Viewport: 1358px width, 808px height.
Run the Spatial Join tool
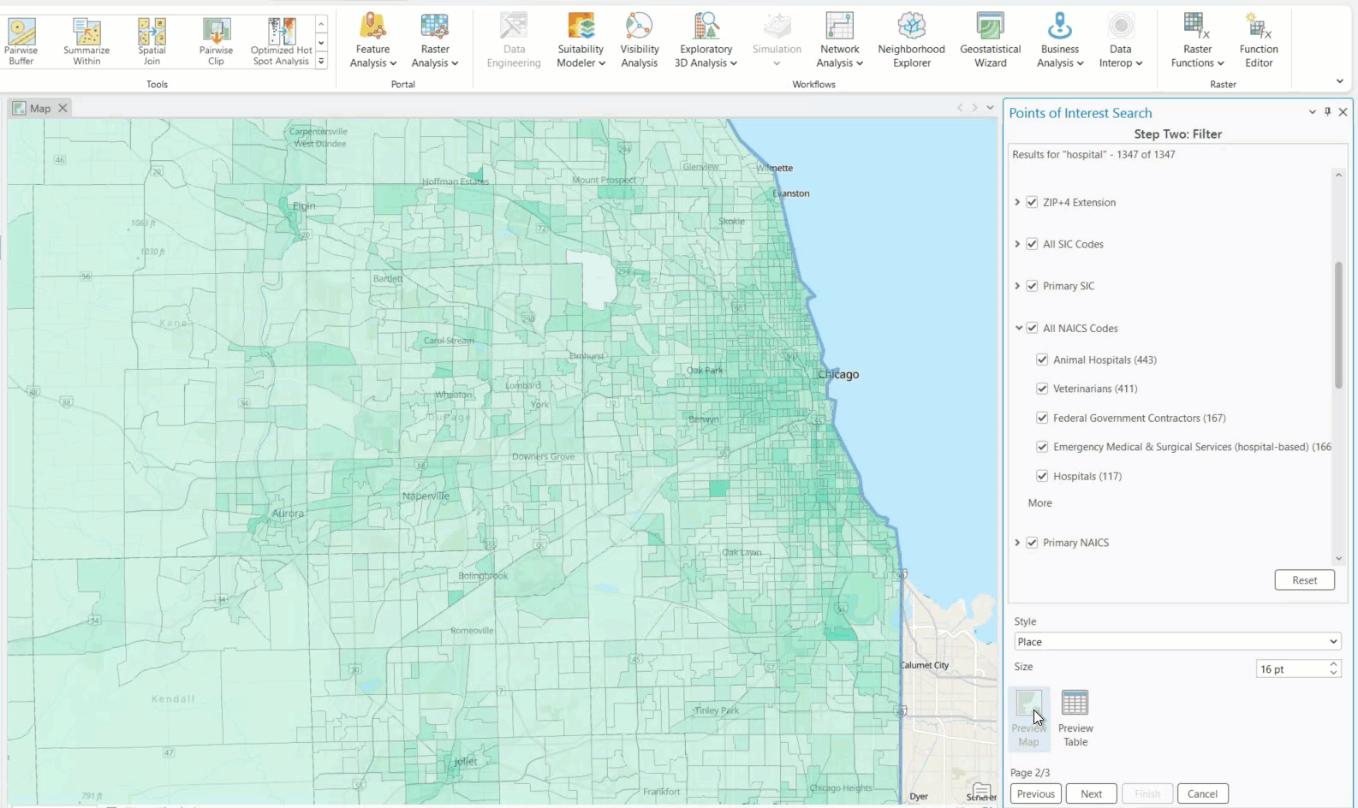click(x=152, y=42)
